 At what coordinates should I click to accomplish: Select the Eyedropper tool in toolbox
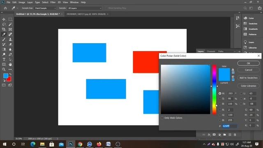pos(4,35)
